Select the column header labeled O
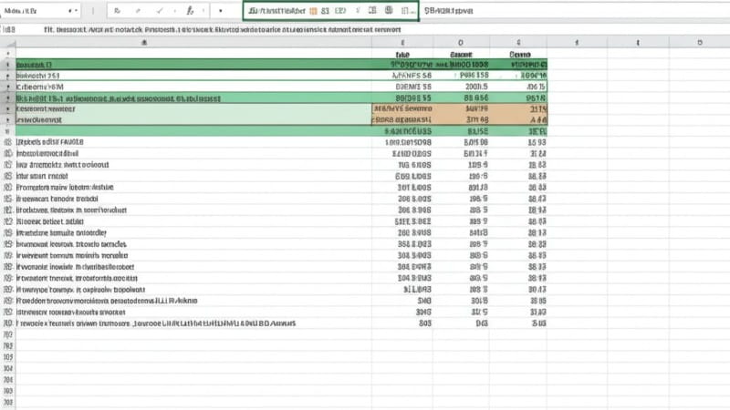The width and height of the screenshot is (730, 410). [x=461, y=43]
